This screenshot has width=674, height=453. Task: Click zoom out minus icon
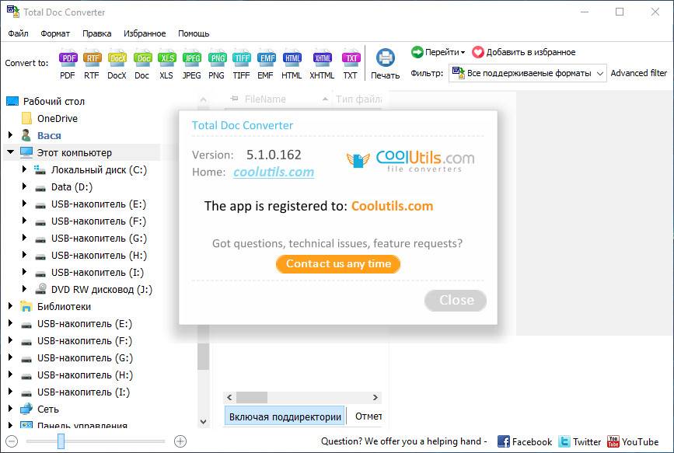[12, 441]
